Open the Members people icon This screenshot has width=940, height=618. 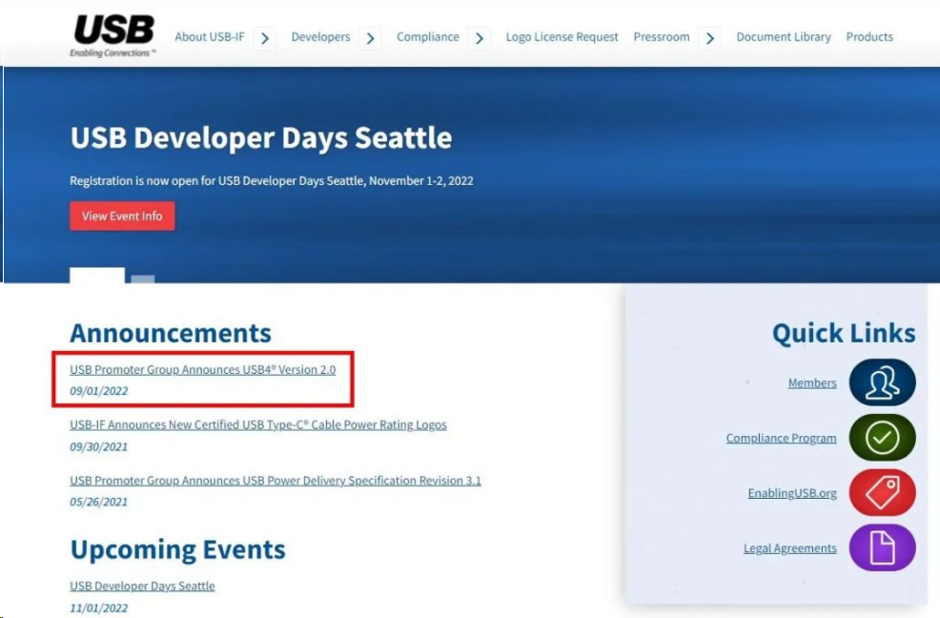coord(882,382)
